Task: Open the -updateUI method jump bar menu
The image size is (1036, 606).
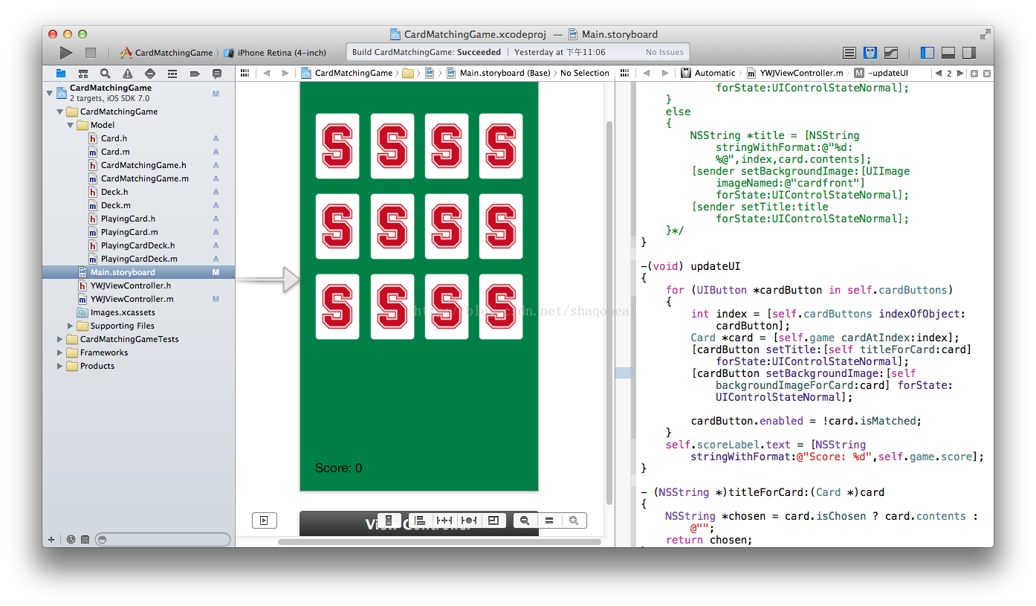Action: click(882, 73)
